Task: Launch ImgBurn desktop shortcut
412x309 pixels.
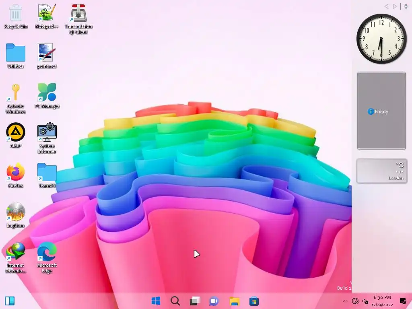Action: (x=16, y=215)
